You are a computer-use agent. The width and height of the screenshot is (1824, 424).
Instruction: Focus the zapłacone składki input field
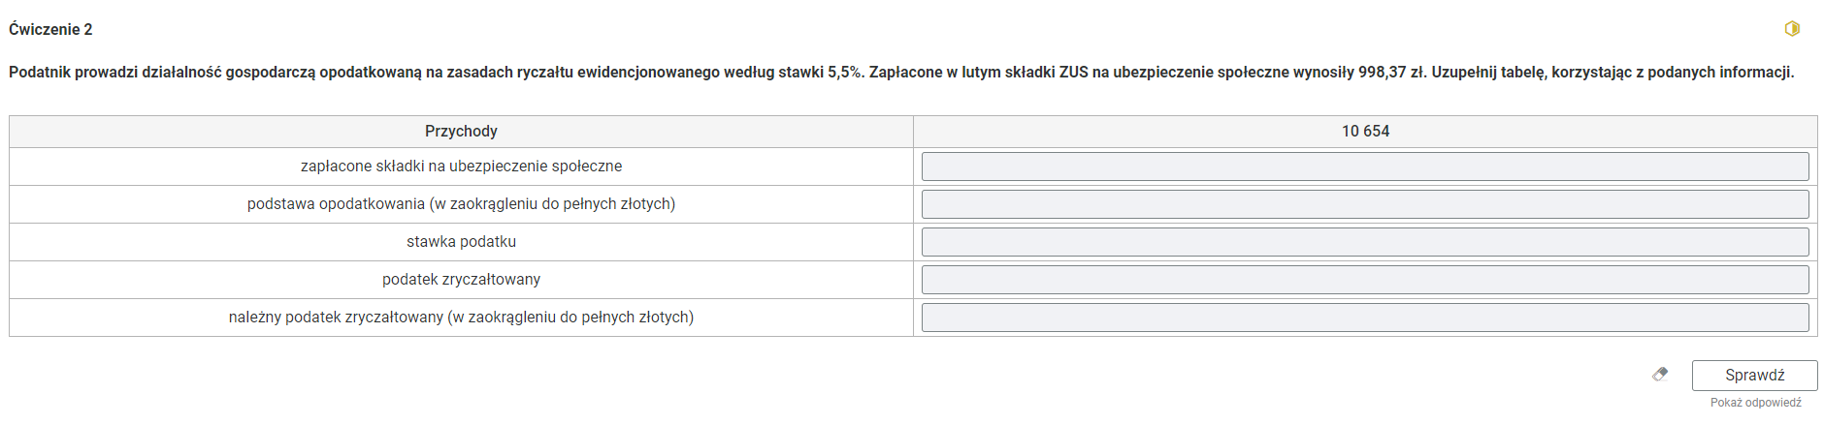(x=1365, y=167)
